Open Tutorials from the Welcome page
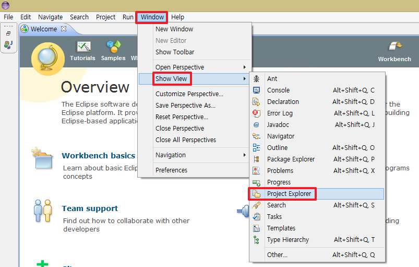The height and width of the screenshot is (267, 419). pos(82,51)
